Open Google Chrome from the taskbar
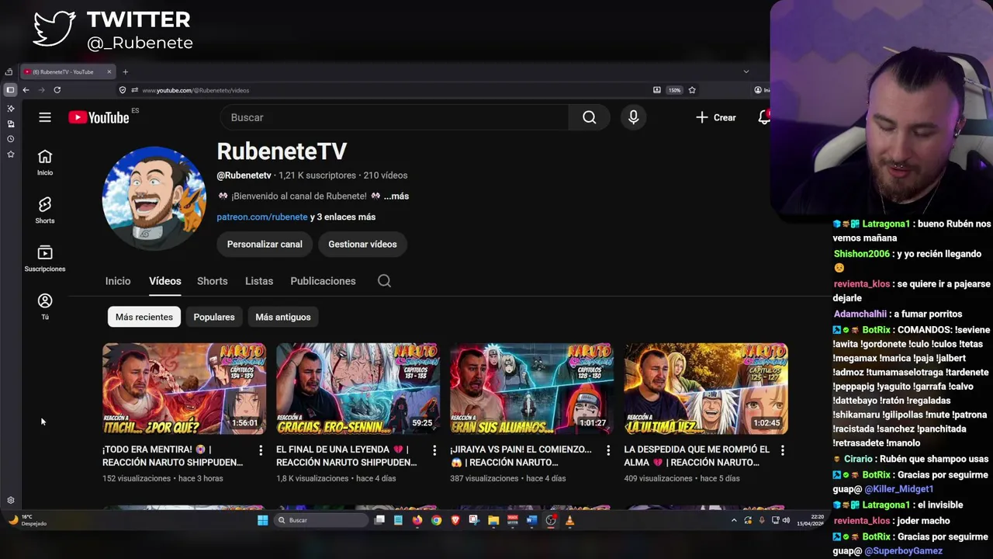 coord(436,520)
